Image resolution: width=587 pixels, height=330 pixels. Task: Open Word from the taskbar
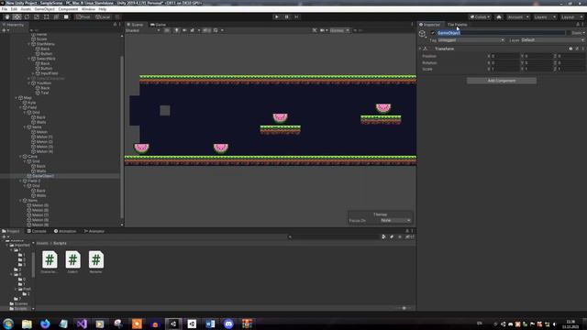tap(210, 324)
